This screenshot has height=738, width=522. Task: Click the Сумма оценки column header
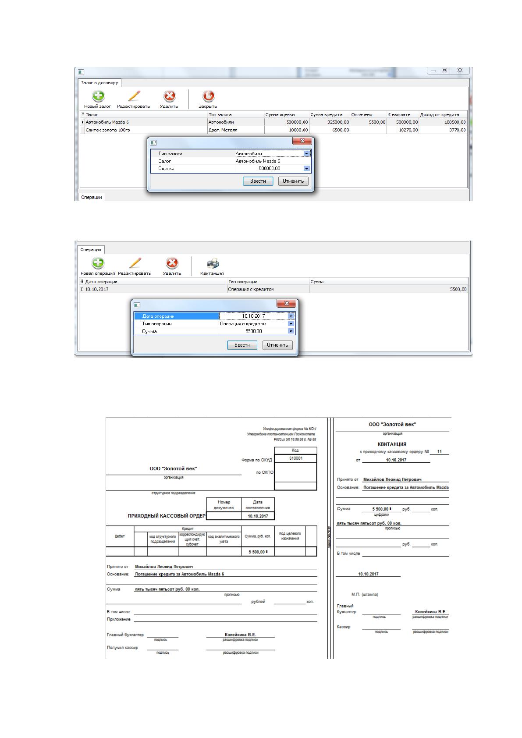click(x=287, y=115)
